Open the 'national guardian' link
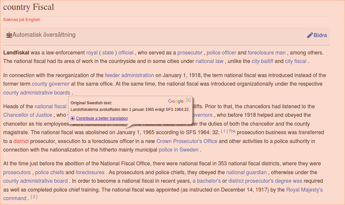 (x=246, y=172)
